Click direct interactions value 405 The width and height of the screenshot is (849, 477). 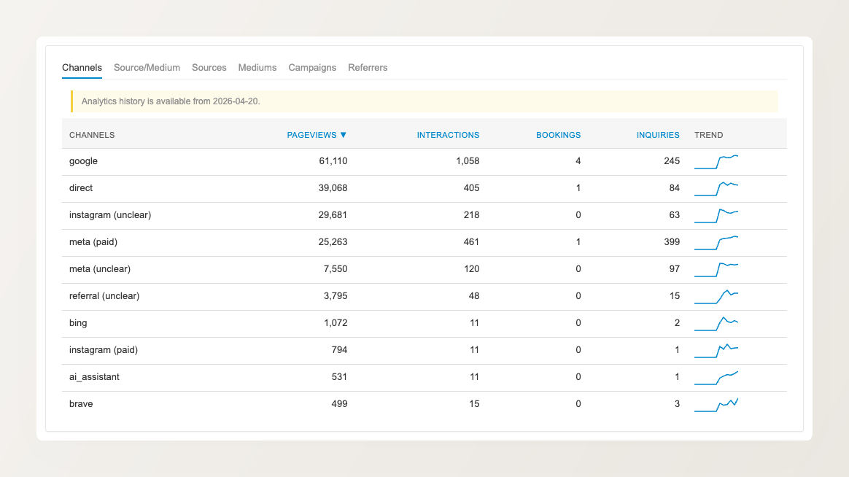pos(472,188)
